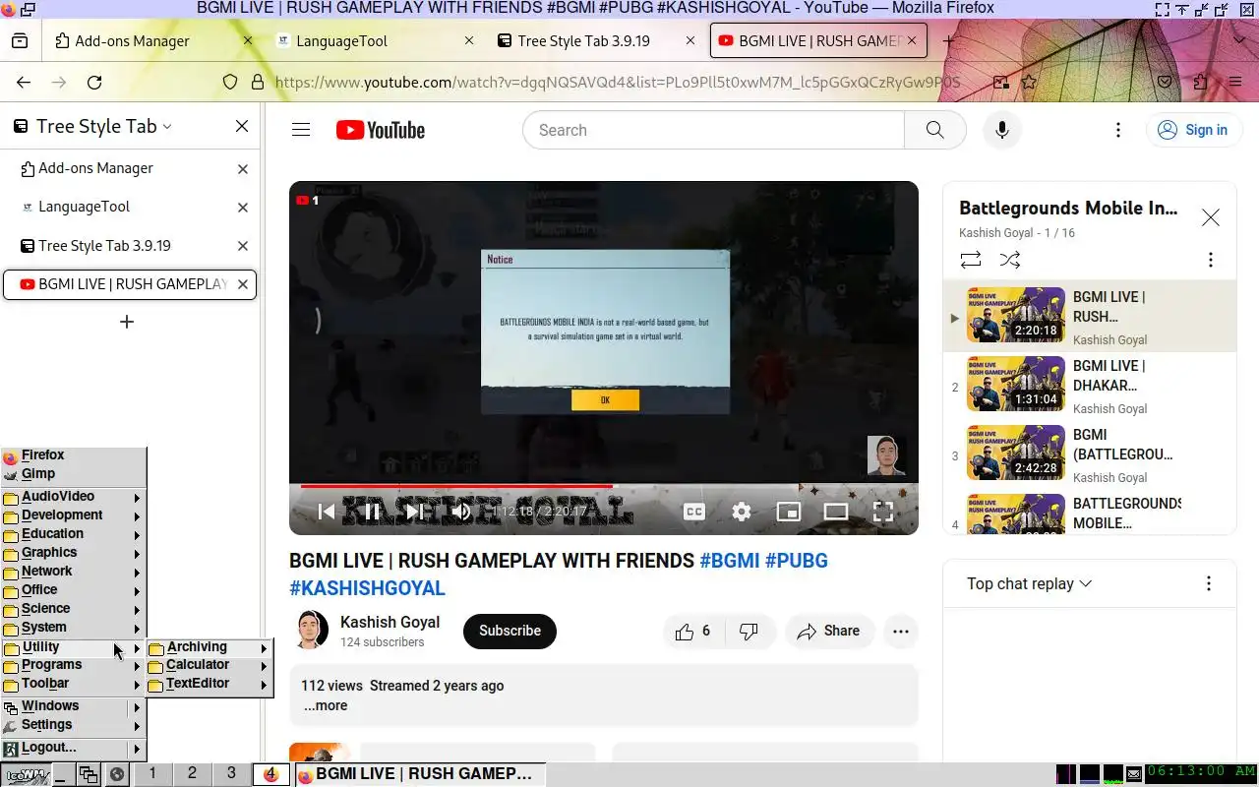Open the #BGMI hashtag link

pyautogui.click(x=729, y=561)
